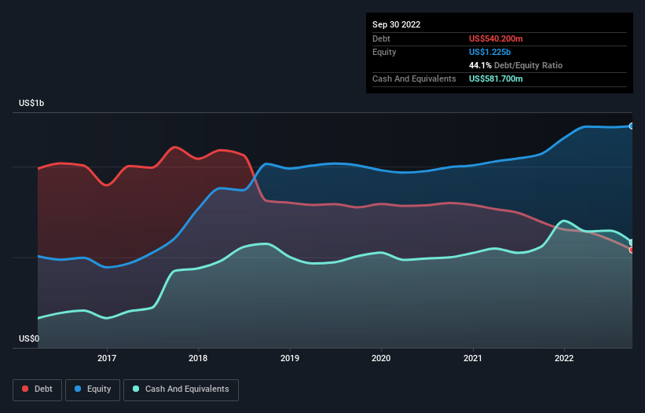
Task: Click Cash And Equivalents label in tooltip
Action: pyautogui.click(x=414, y=79)
